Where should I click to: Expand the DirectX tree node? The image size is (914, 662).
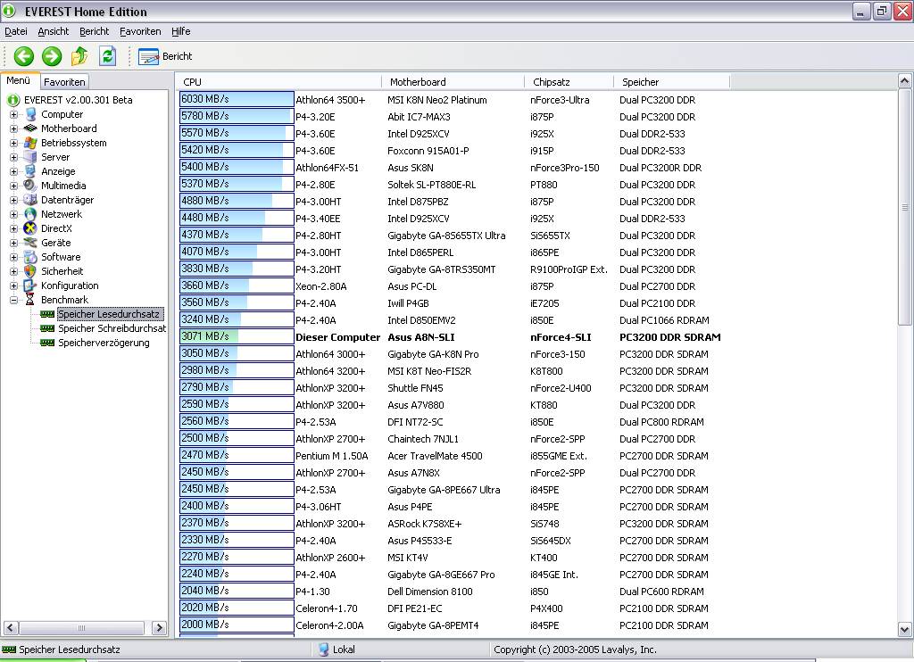tap(14, 228)
